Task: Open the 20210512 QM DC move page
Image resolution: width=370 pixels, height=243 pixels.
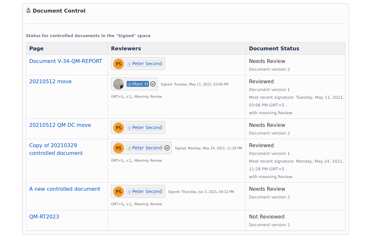Action: coord(60,125)
